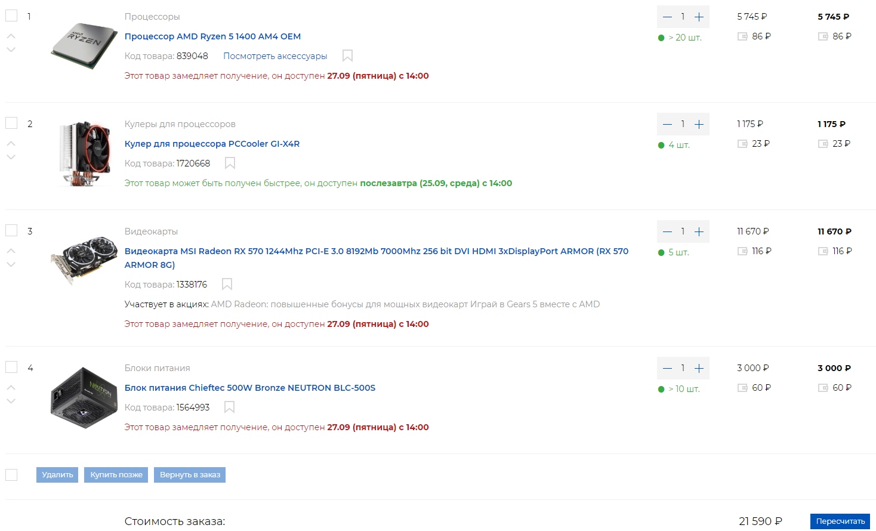Open Процессор AMD Ryzen 5 1400 AM4 OEM link
The width and height of the screenshot is (876, 531).
point(212,36)
